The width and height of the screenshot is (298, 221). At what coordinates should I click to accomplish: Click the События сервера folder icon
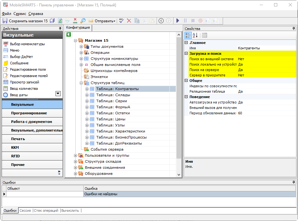86,149
